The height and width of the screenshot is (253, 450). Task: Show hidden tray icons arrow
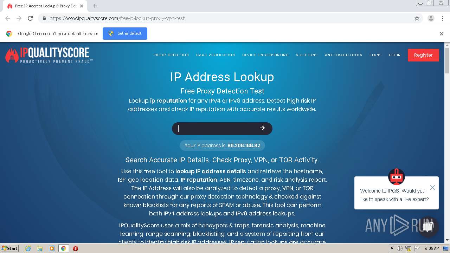[392, 248]
